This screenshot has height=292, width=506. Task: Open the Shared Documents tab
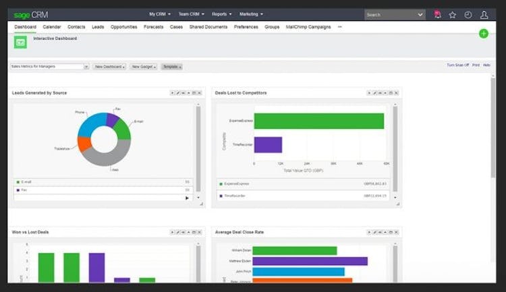[208, 27]
